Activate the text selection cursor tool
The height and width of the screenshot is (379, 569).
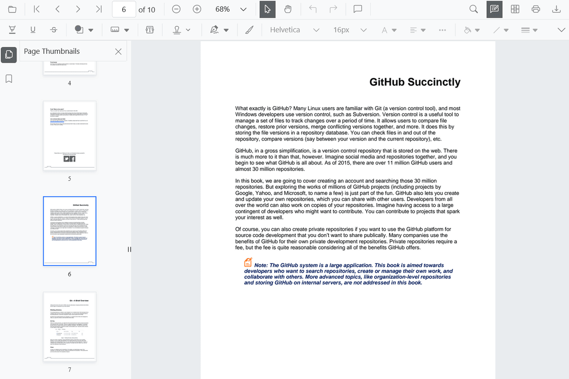pos(267,9)
